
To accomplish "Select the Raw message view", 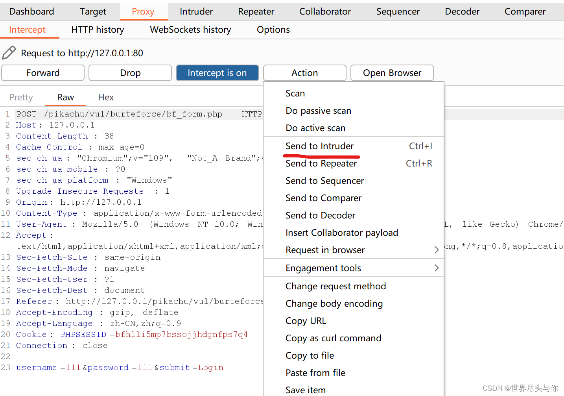I will pos(66,97).
